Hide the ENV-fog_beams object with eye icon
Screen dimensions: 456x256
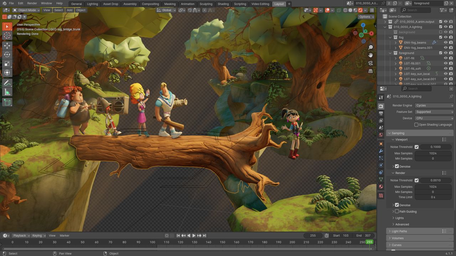[445, 43]
